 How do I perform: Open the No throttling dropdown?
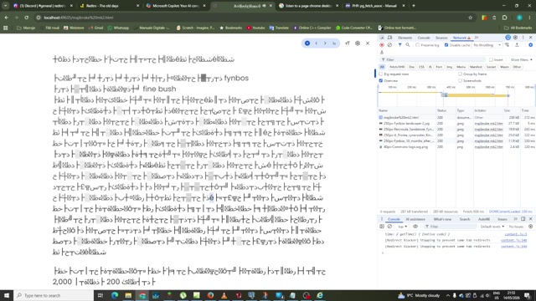(x=487, y=45)
